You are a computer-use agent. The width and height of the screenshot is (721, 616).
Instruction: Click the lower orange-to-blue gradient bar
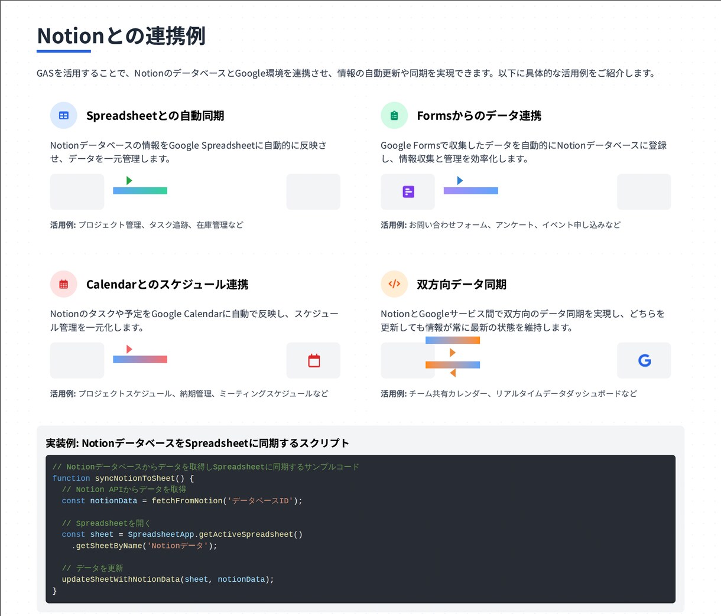(x=453, y=365)
